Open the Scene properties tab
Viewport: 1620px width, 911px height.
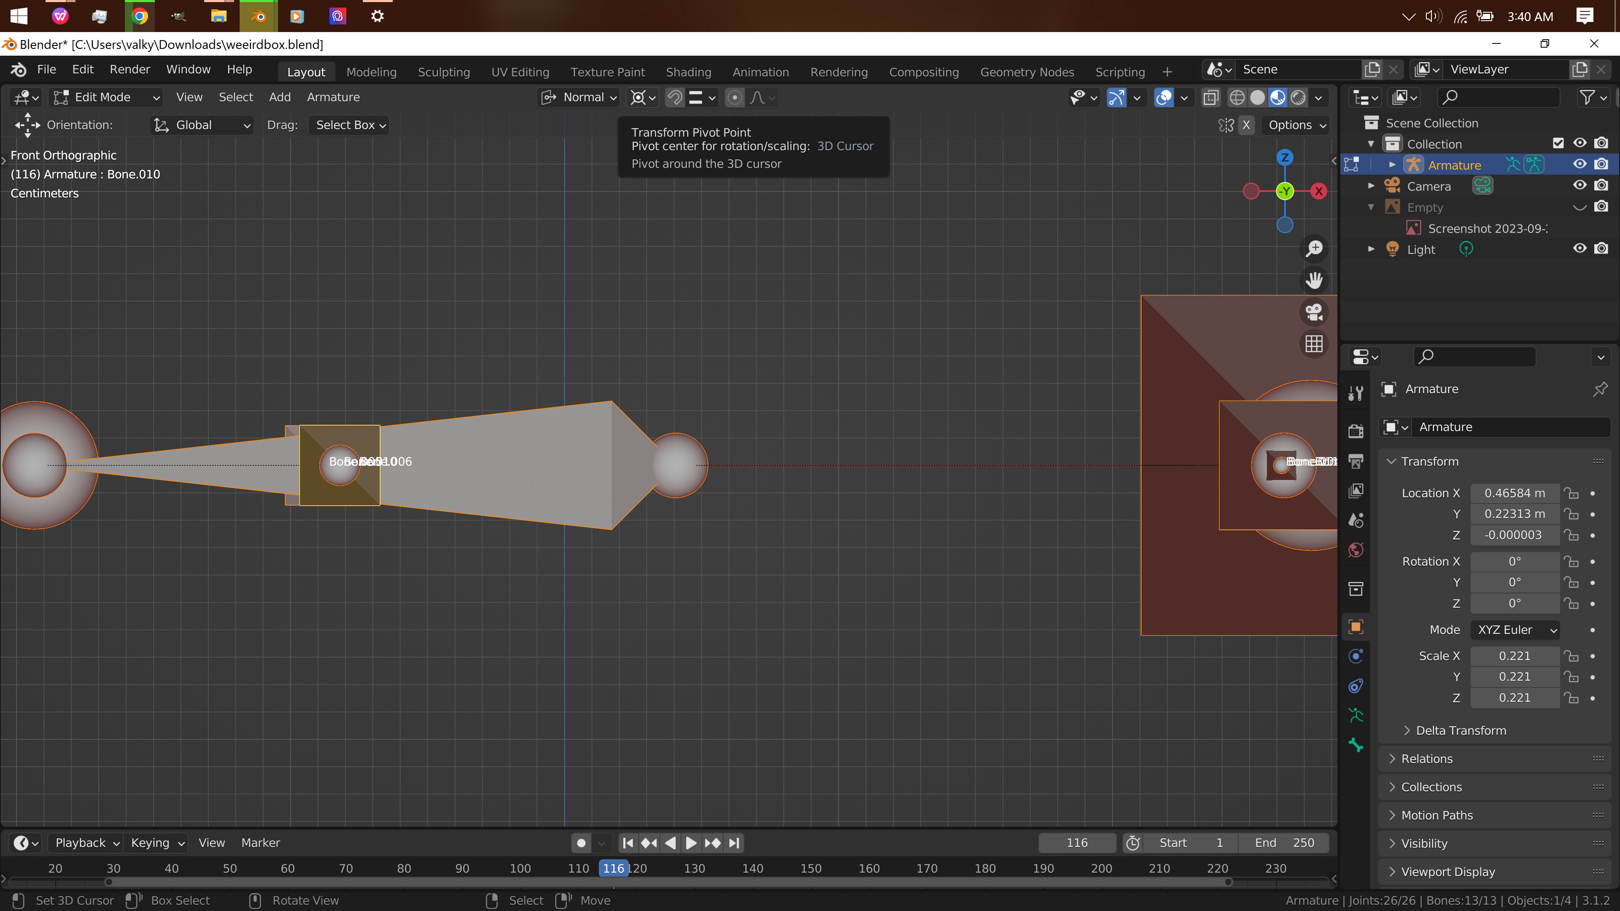[1356, 520]
